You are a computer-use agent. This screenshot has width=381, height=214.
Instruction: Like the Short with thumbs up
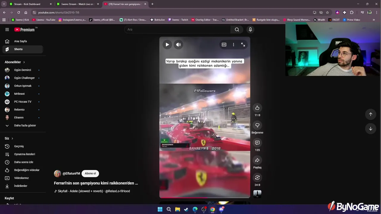click(257, 108)
